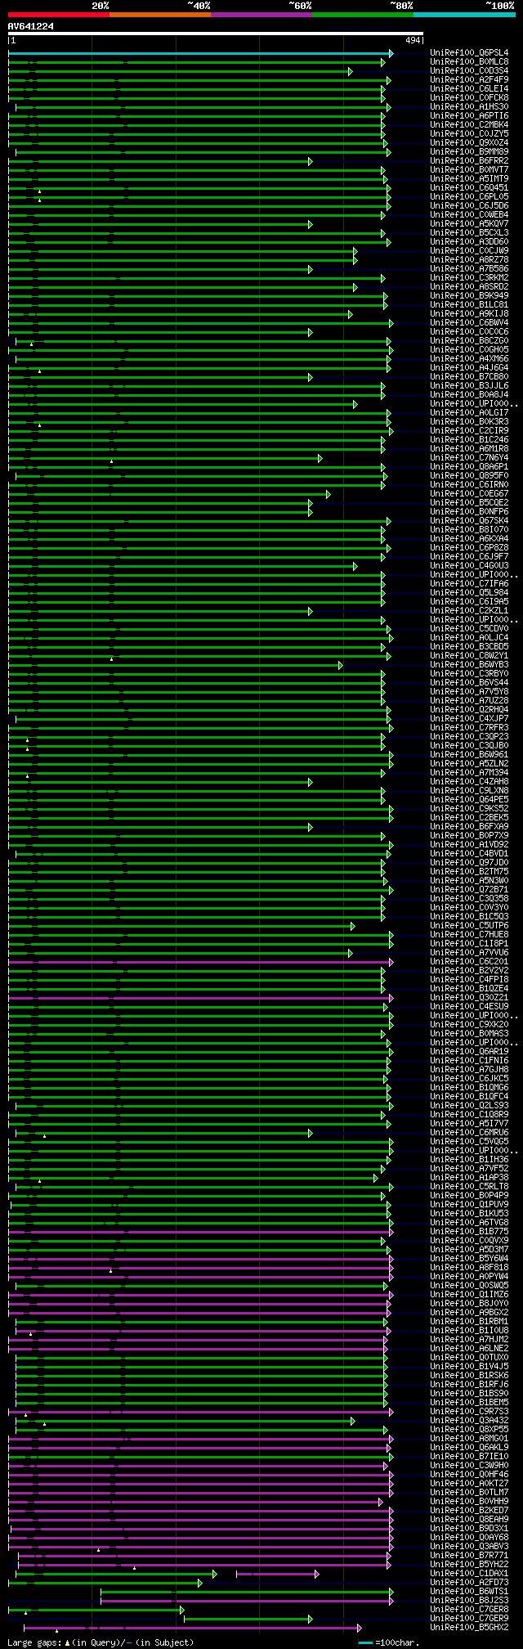Viewport: 523px width, 1649px height.
Task: Select hit UniRef100_B1B775
Action: (470, 1231)
